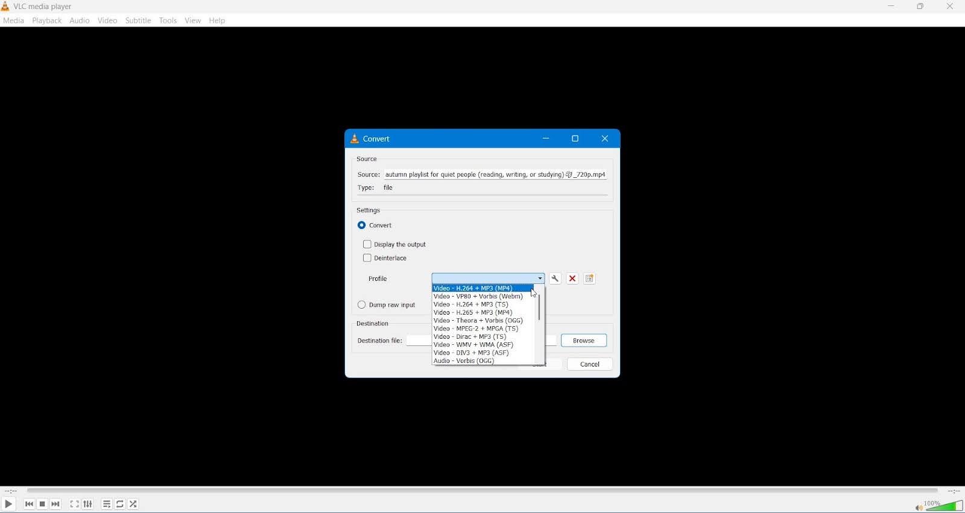Skip to next media track
This screenshot has width=965, height=513.
pos(56,505)
